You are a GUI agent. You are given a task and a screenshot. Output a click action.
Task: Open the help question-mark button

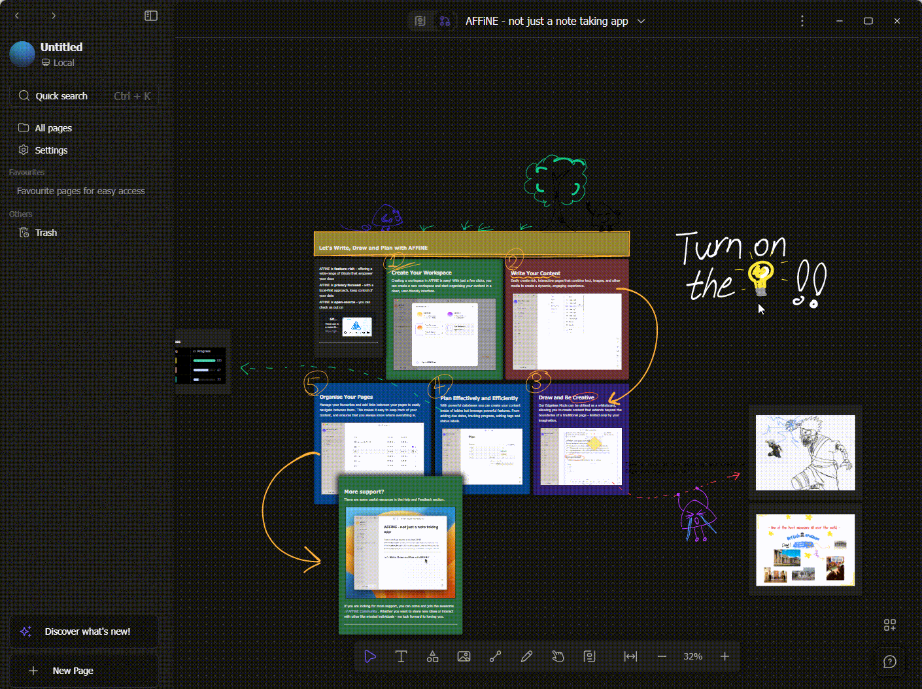[x=890, y=662]
